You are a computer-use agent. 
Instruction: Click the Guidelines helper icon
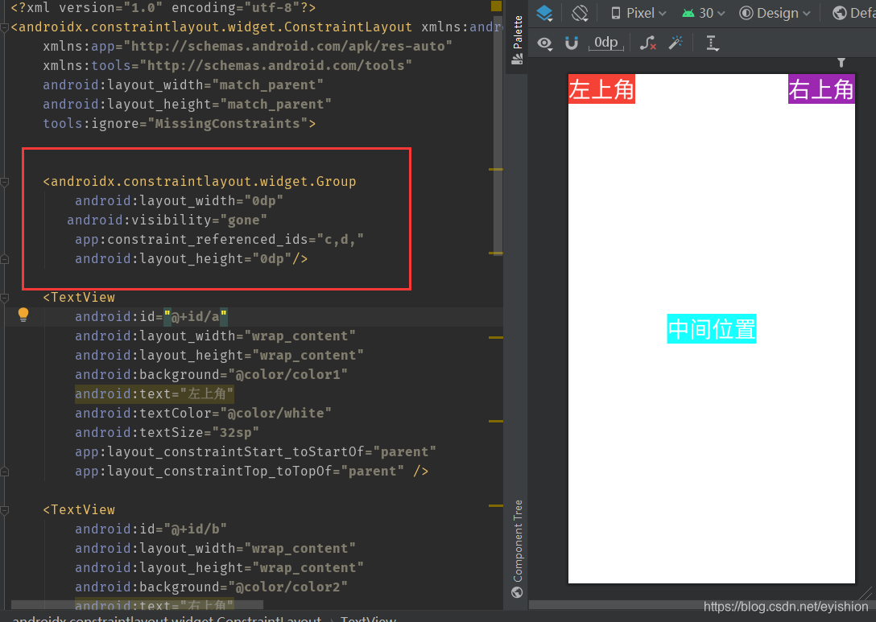(713, 43)
